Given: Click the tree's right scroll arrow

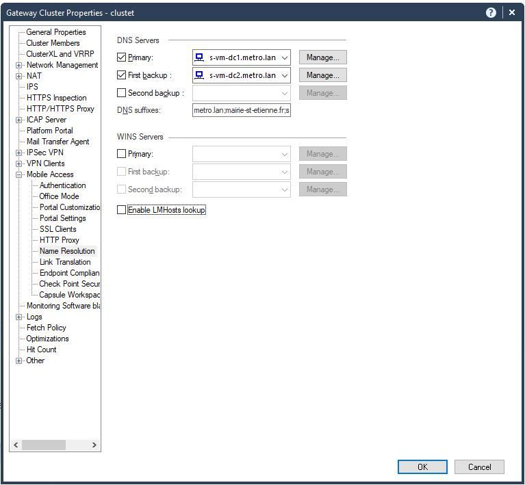Looking at the screenshot, I should point(94,445).
